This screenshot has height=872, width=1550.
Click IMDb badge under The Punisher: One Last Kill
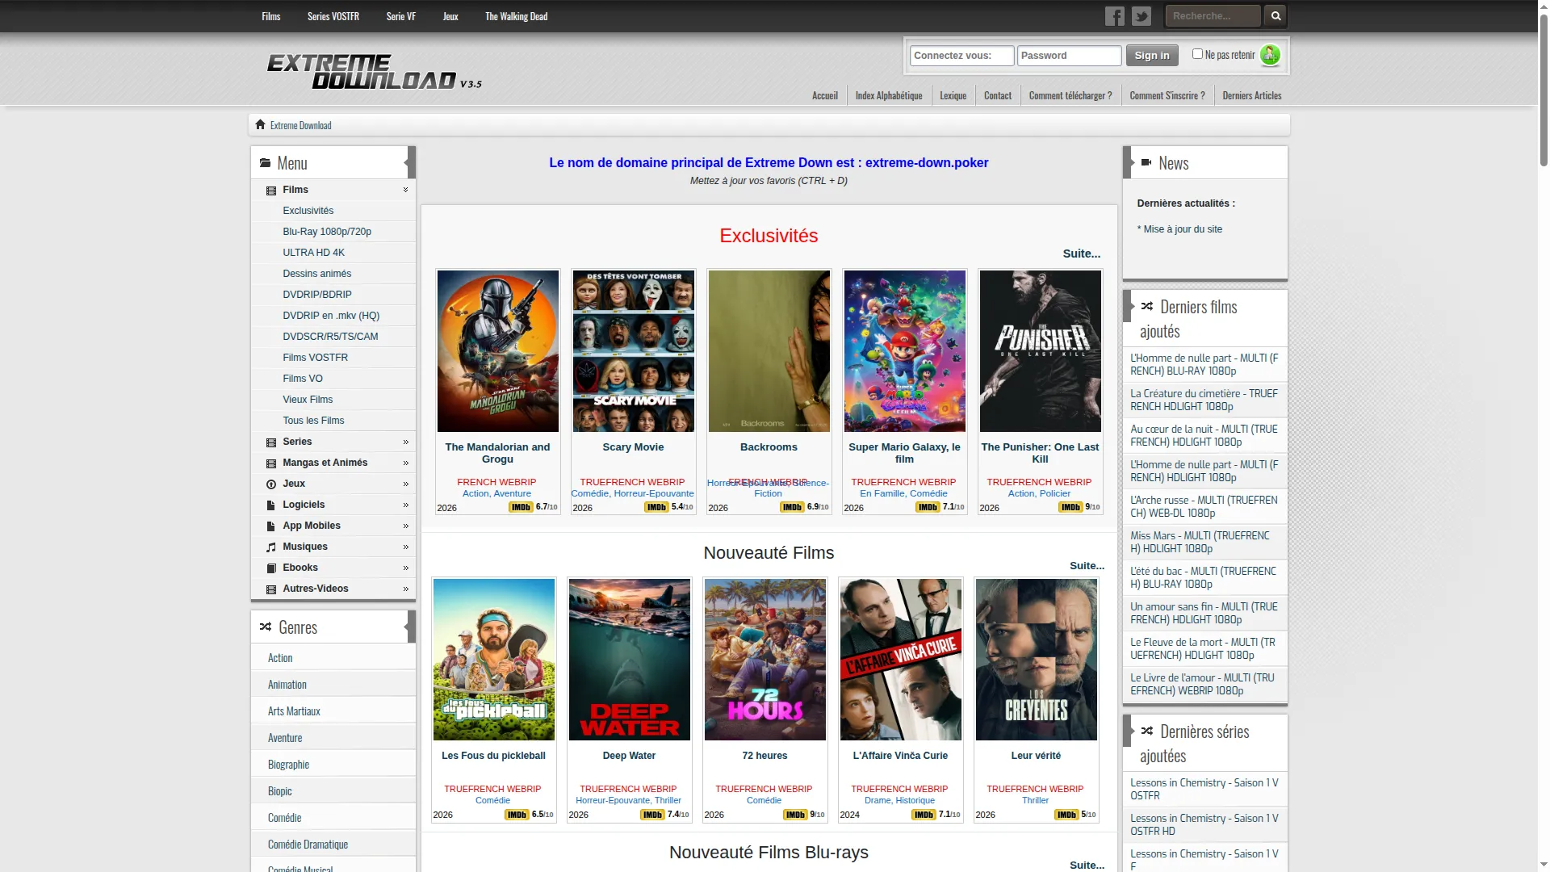coord(1070,507)
